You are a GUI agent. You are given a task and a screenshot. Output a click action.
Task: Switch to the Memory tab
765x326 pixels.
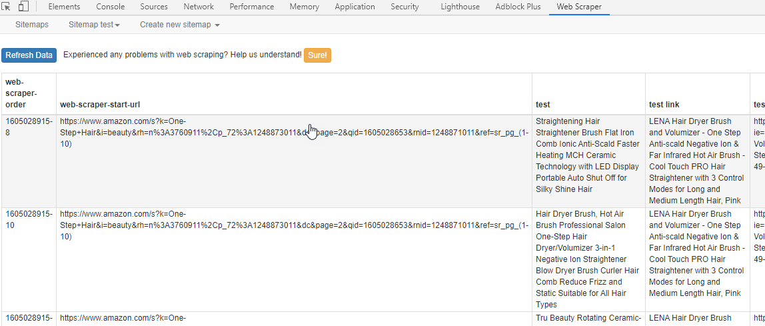pyautogui.click(x=305, y=7)
